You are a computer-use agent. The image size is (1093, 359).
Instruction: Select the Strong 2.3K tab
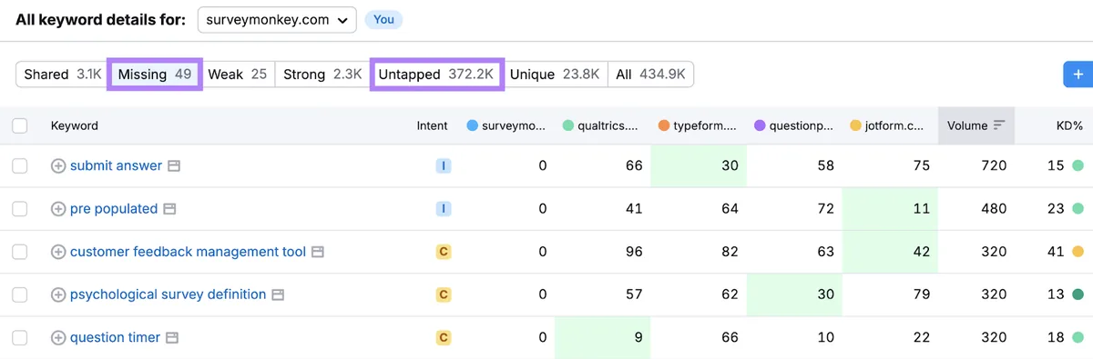click(x=322, y=75)
